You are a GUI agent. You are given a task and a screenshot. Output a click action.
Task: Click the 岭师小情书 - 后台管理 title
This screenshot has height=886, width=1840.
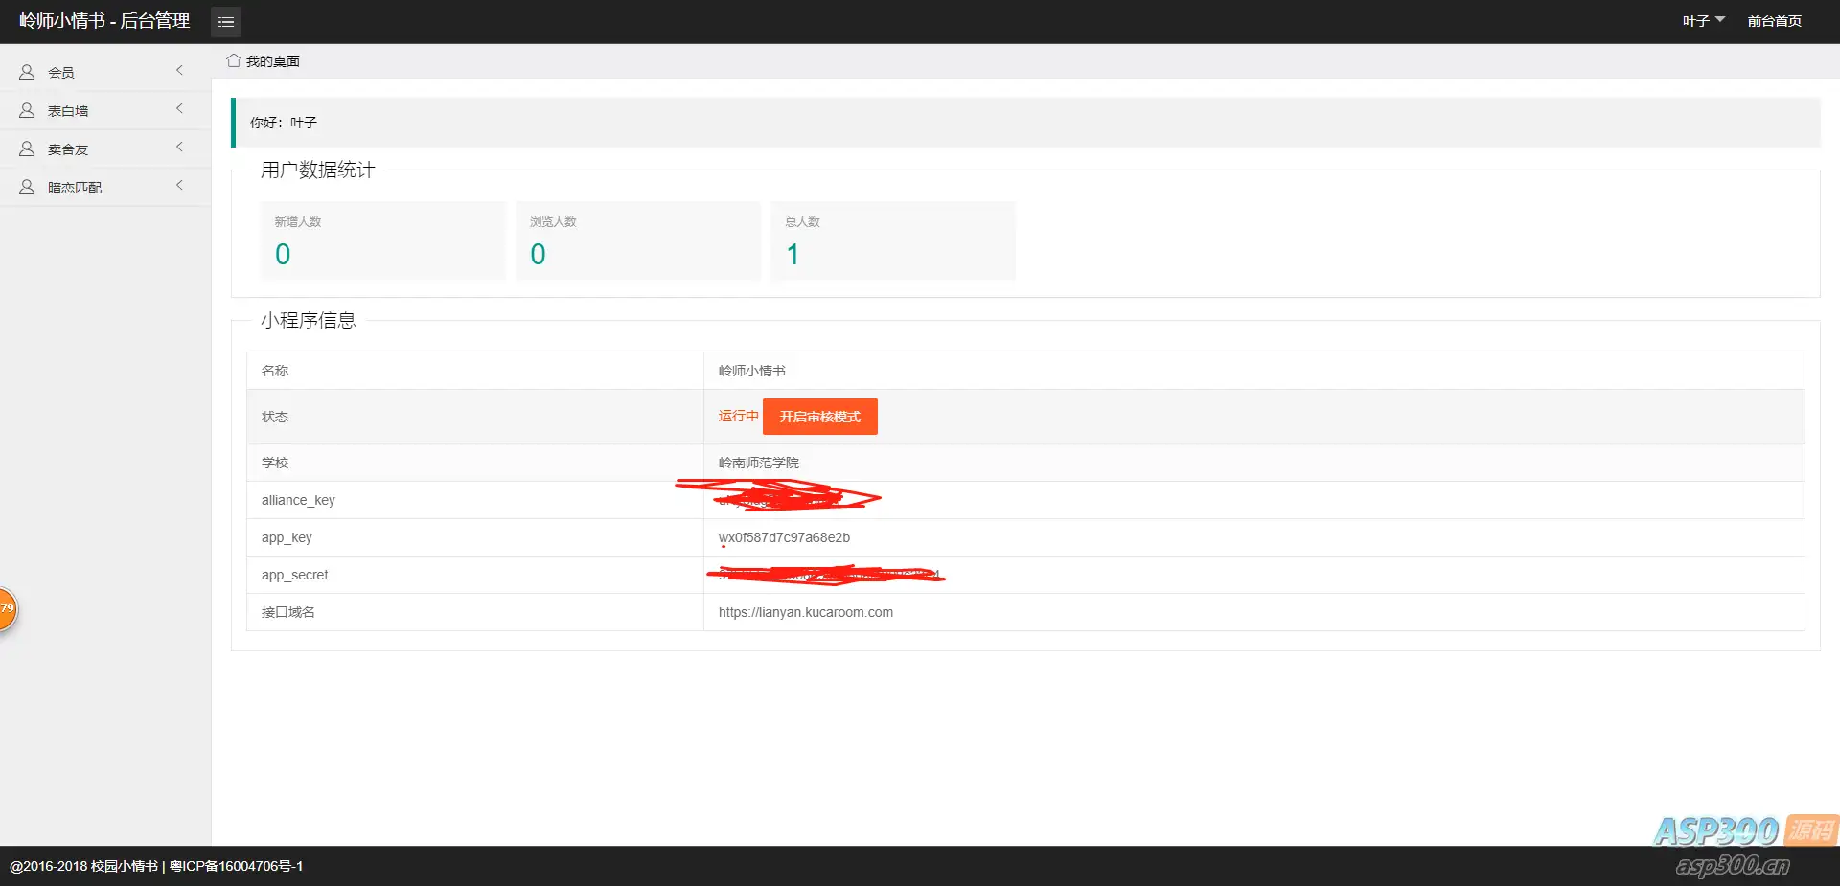pyautogui.click(x=104, y=21)
